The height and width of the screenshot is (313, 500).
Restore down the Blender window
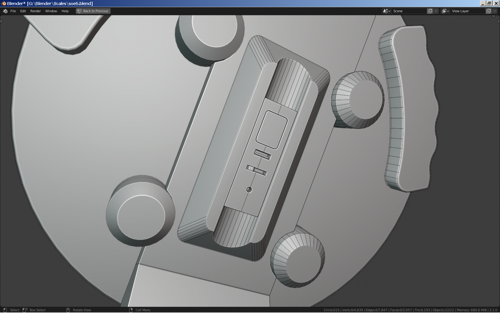[x=489, y=3]
